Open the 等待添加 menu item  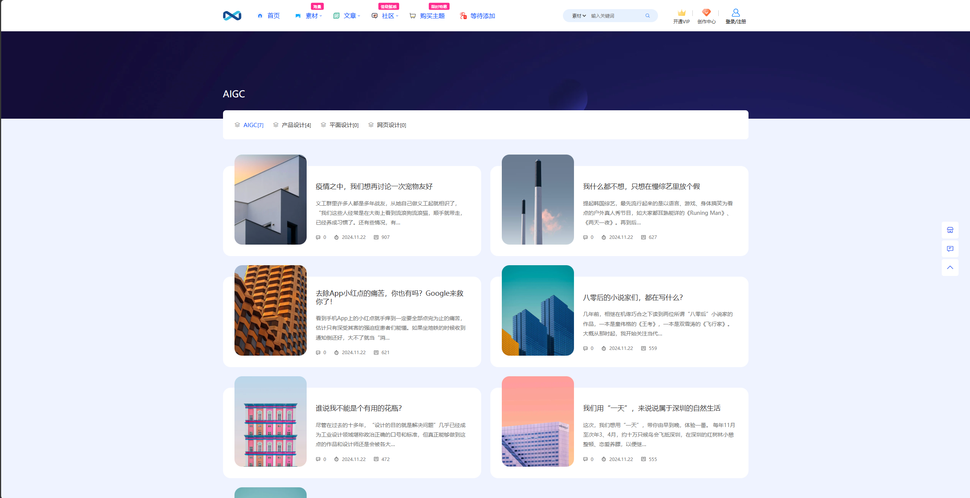click(478, 16)
